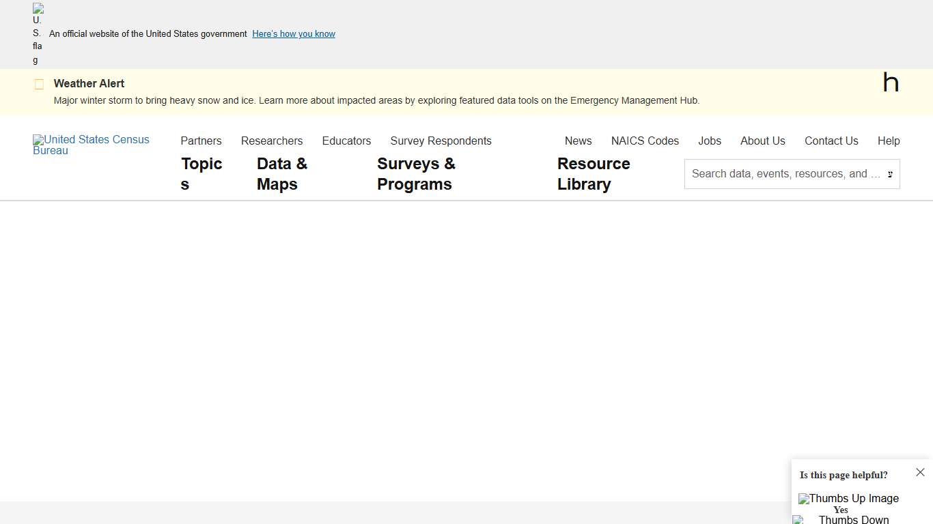The height and width of the screenshot is (524, 933).
Task: Dismiss the feedback popup with the X
Action: 920,471
